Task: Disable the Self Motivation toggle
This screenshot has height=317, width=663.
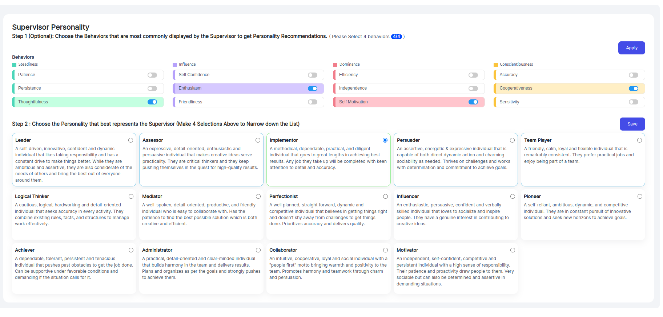Action: (x=473, y=102)
